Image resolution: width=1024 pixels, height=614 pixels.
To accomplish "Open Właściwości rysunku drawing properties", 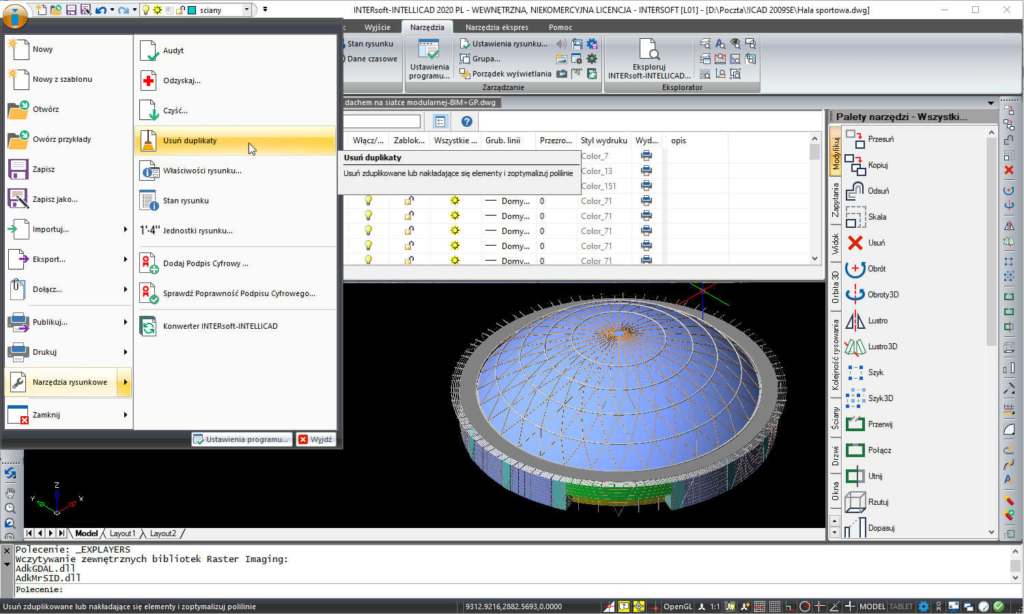I will click(x=235, y=171).
